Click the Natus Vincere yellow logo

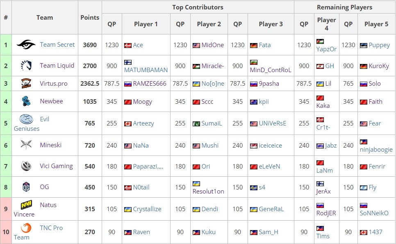coord(26,205)
